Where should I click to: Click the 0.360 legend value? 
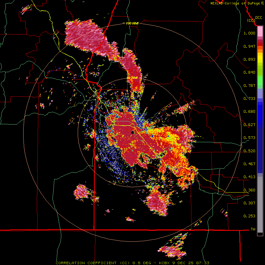click(249, 190)
